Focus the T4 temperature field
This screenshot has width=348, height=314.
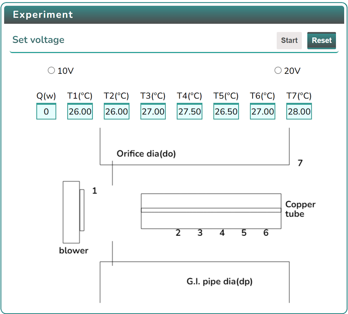(190, 111)
